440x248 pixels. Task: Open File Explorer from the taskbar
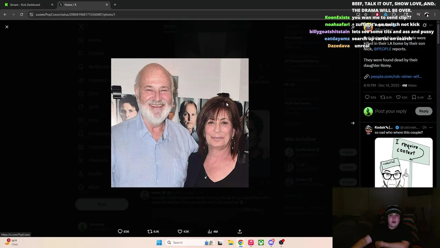point(230,242)
